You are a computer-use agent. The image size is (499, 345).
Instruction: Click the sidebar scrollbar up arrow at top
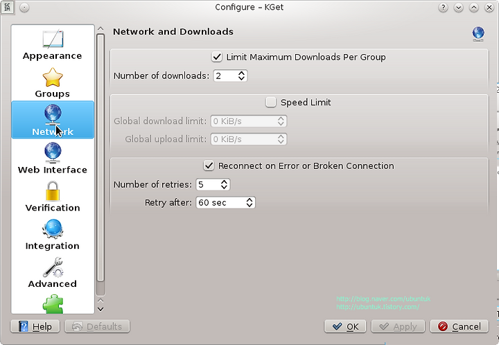pos(100,29)
